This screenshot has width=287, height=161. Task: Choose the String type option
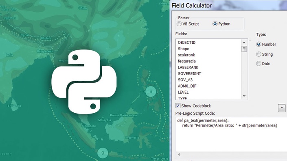(x=259, y=54)
